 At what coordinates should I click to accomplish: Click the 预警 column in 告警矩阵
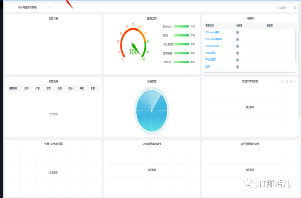click(60, 88)
